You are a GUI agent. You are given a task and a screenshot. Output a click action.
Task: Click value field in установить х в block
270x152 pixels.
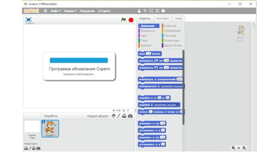(163, 130)
